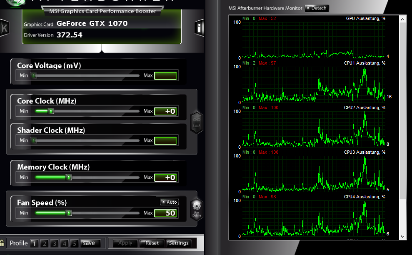
Task: Select profile slot 2
Action: pyautogui.click(x=44, y=243)
